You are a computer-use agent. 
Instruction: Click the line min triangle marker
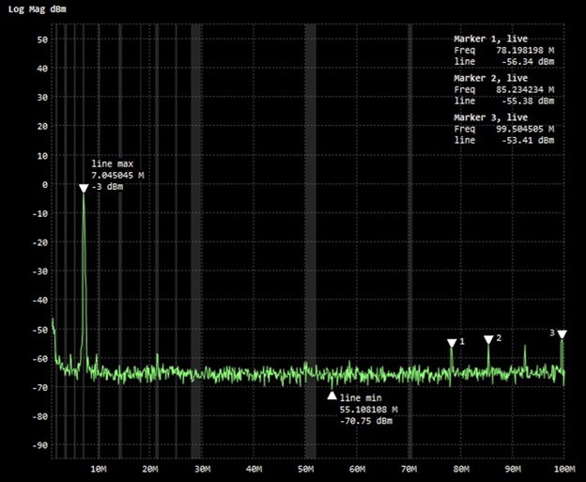[332, 395]
